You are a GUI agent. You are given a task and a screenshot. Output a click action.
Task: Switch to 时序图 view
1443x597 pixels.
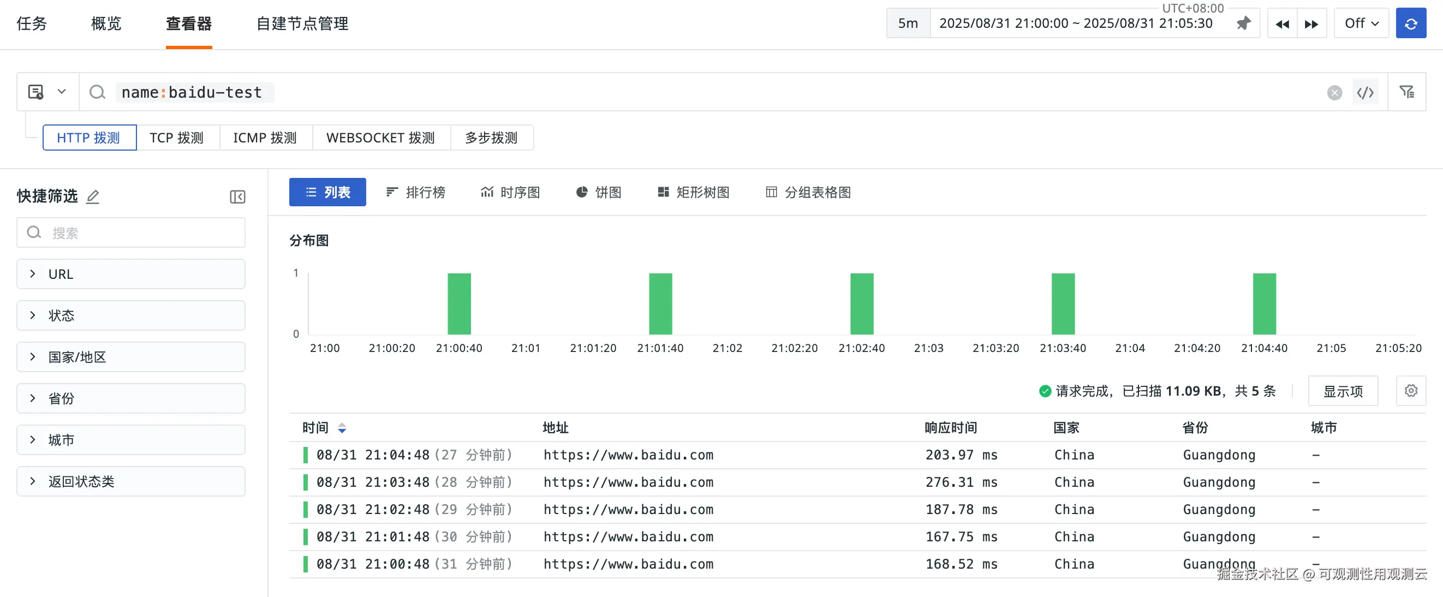coord(510,192)
